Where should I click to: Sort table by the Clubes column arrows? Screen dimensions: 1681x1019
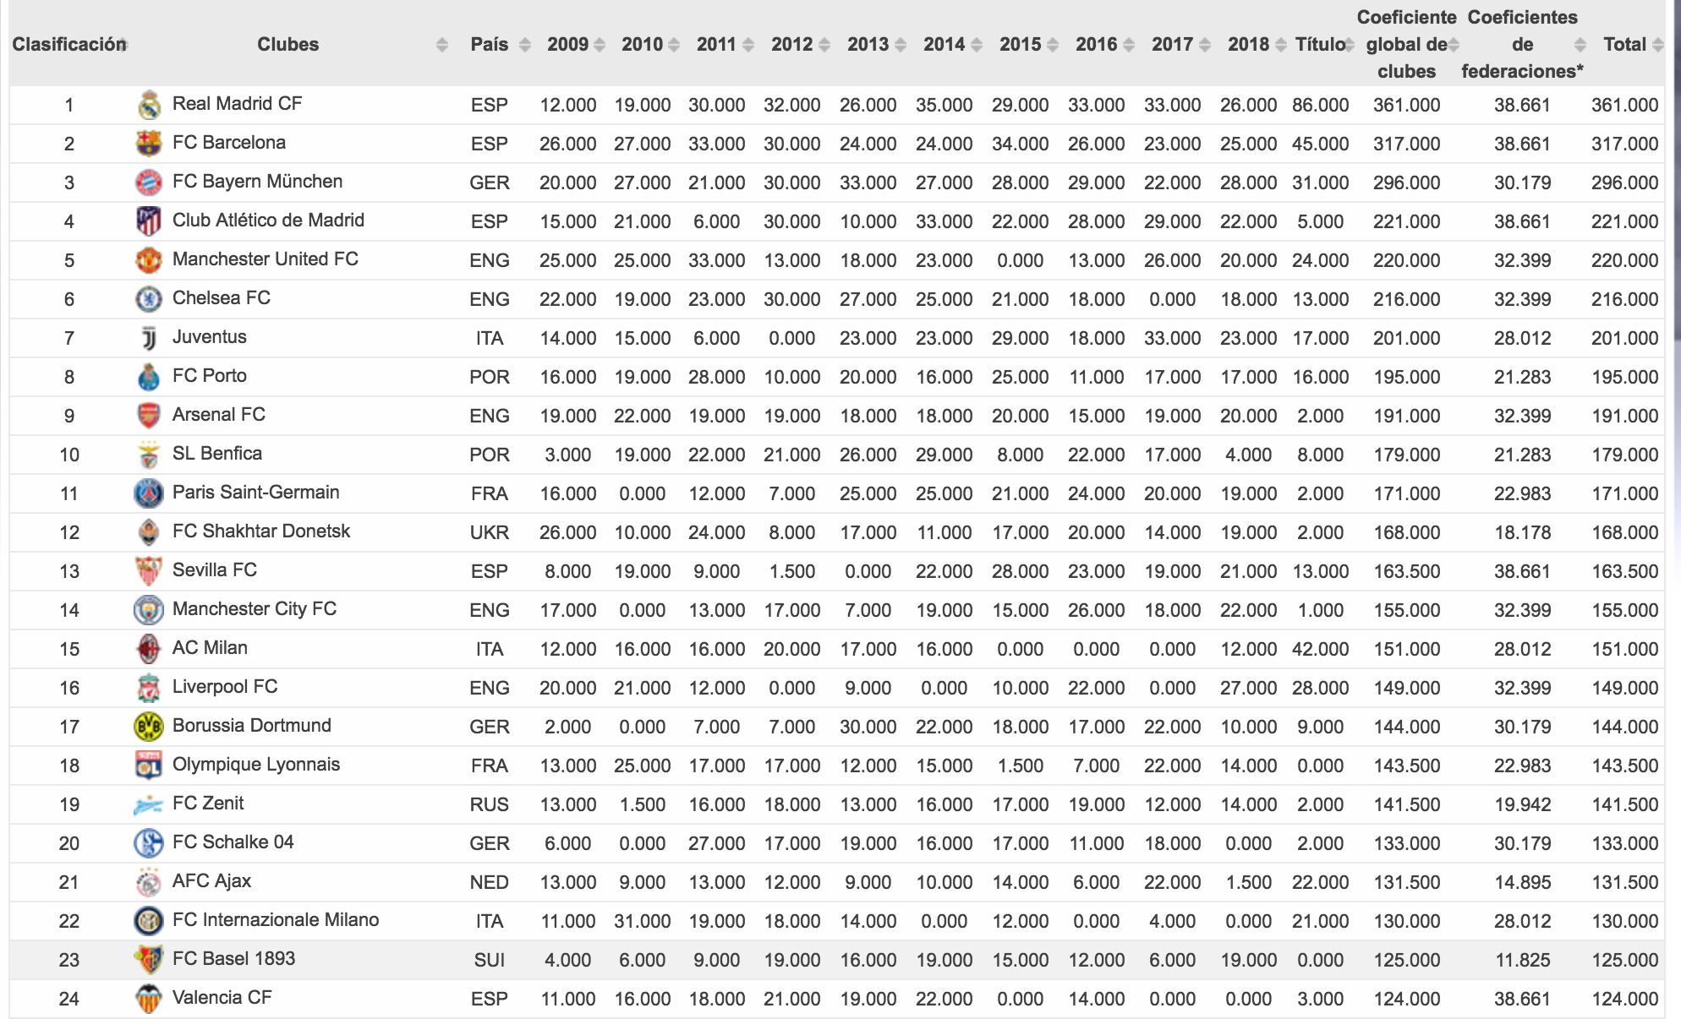[x=441, y=45]
